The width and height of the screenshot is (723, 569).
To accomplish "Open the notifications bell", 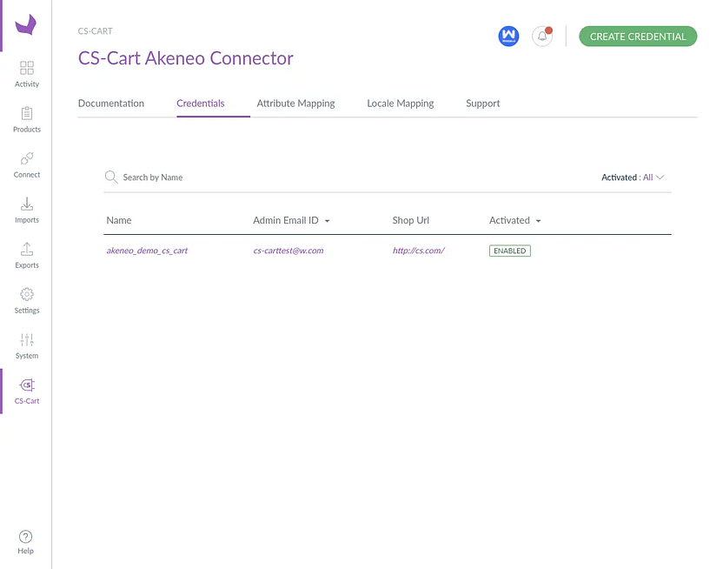I will pos(542,36).
